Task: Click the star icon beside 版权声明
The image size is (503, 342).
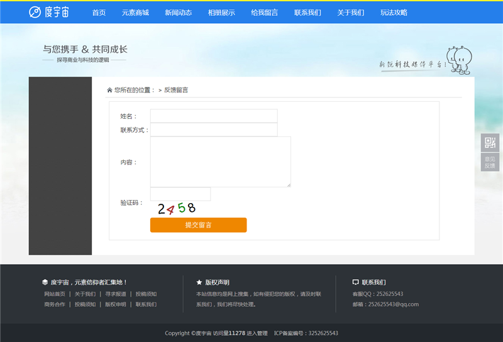Action: 199,282
